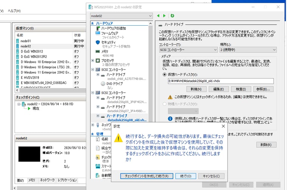
Task: Select ハードウェアの追加 in hardware tree
Action: (114, 28)
